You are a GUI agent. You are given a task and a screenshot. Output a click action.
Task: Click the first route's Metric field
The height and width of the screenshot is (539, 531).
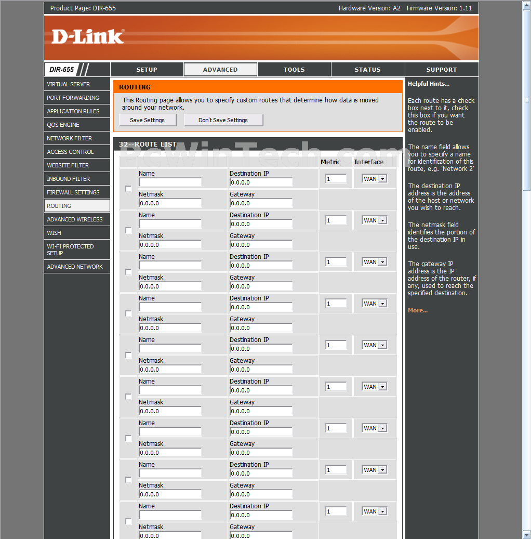(x=336, y=179)
